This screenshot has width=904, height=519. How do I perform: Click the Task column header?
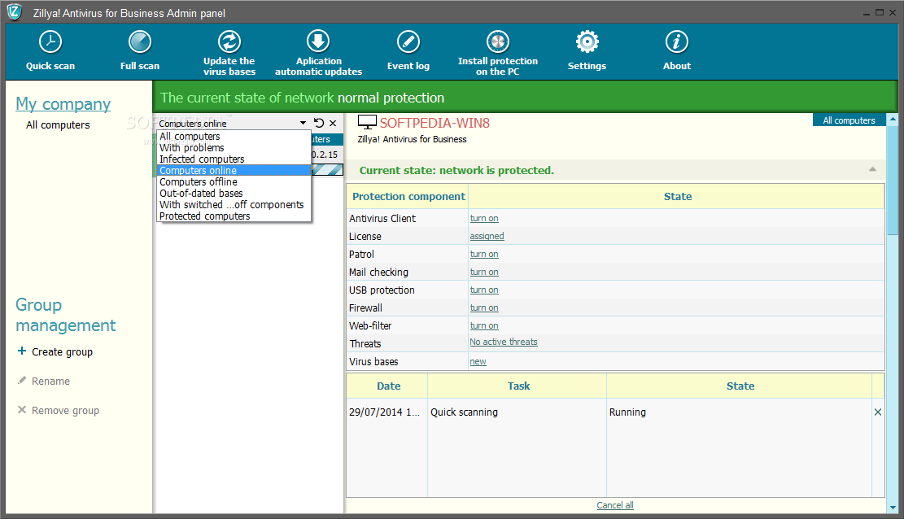(518, 386)
